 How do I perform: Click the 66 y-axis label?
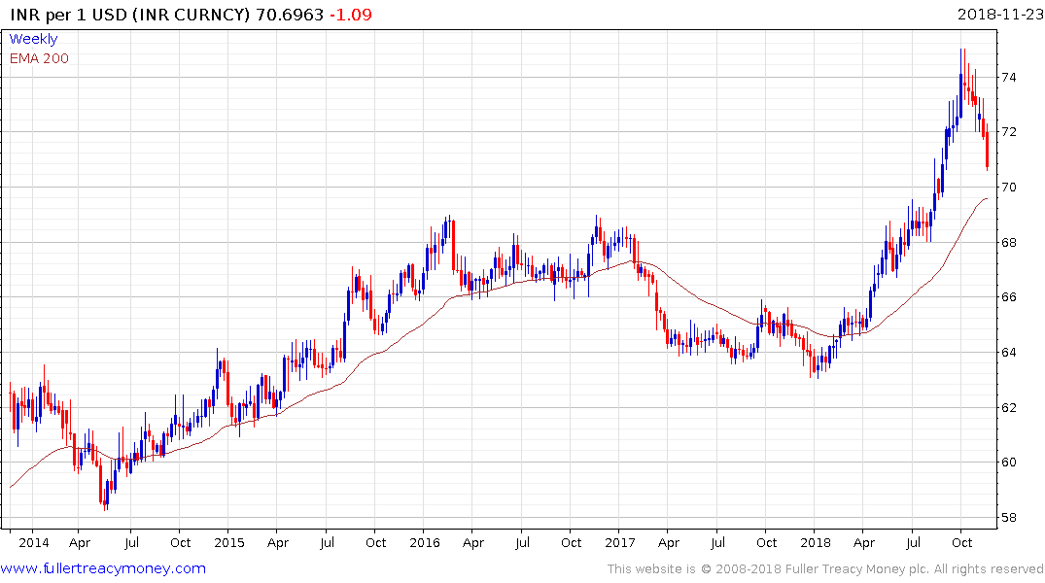(1008, 297)
